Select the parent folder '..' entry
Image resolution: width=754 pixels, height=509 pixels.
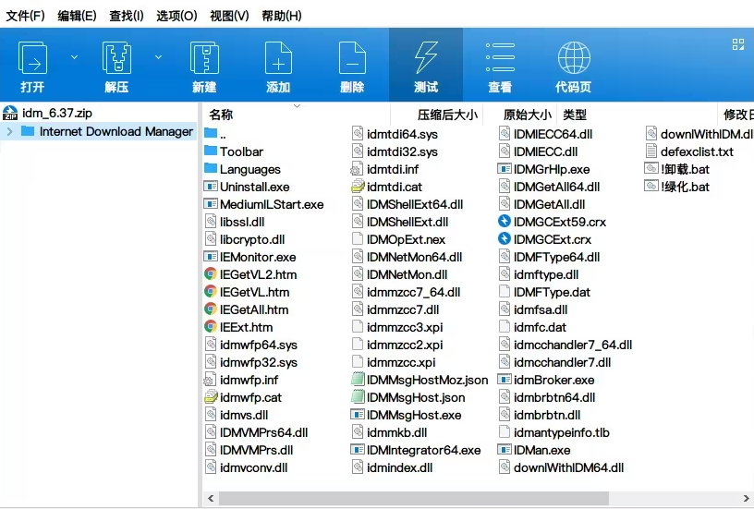[215, 134]
